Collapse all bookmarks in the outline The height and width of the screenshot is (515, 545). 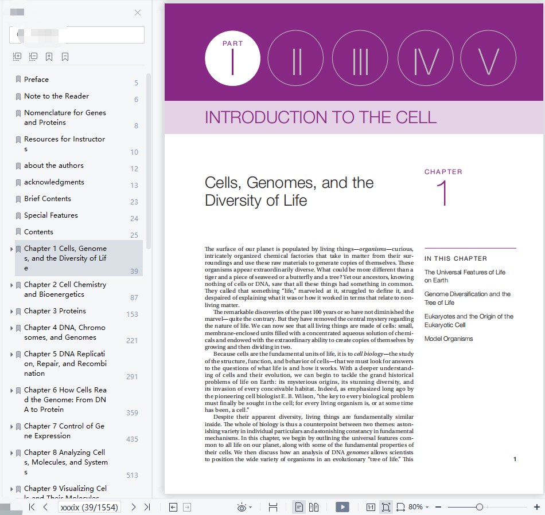[33, 57]
